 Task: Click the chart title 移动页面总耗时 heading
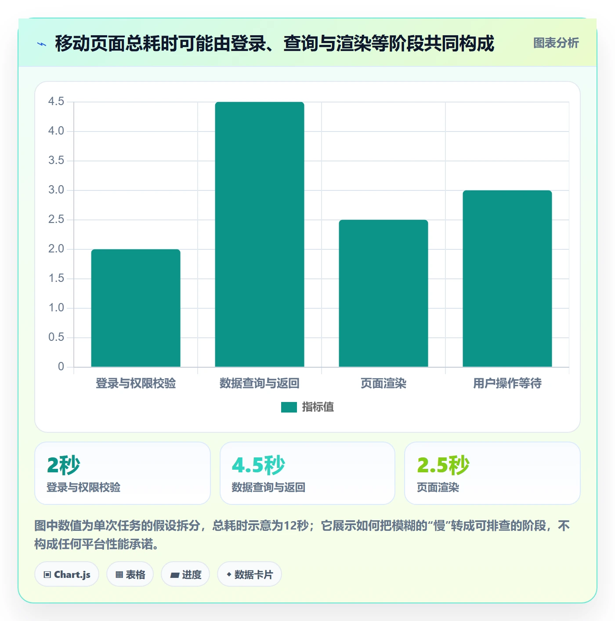tap(275, 43)
